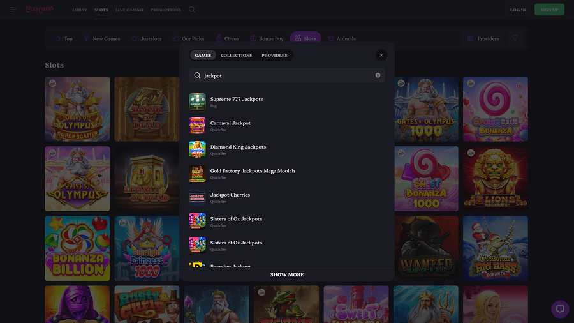Image resolution: width=574 pixels, height=323 pixels.
Task: Open Rusty & Curly game thumbnail
Action: tap(147, 304)
